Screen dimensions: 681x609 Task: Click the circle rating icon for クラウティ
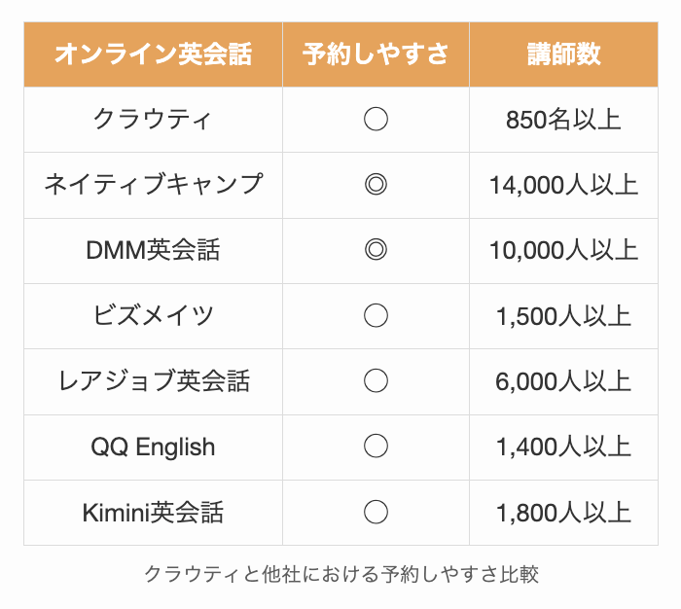click(x=376, y=120)
